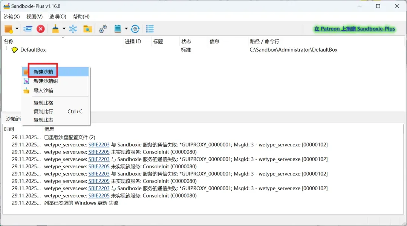Viewport: 407px width, 226px height.
Task: Open the first SBIE2205 link in log
Action: [99, 152]
